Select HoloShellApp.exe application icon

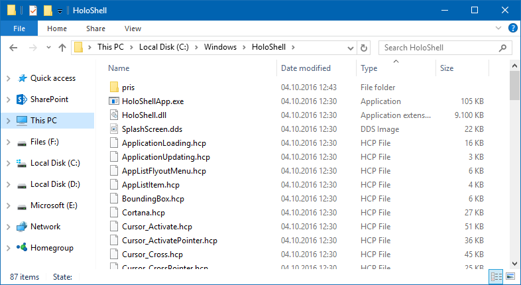114,101
